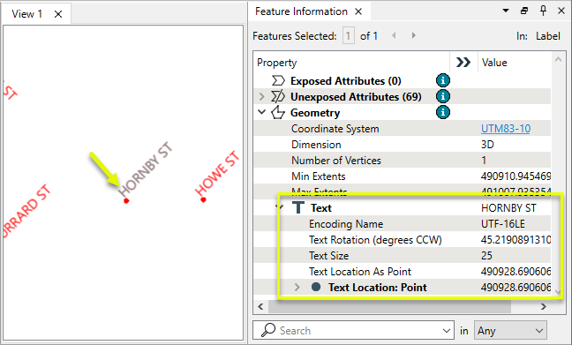Viewport: 572px width, 345px height.
Task: Go to next selected feature arrow
Action: (413, 35)
